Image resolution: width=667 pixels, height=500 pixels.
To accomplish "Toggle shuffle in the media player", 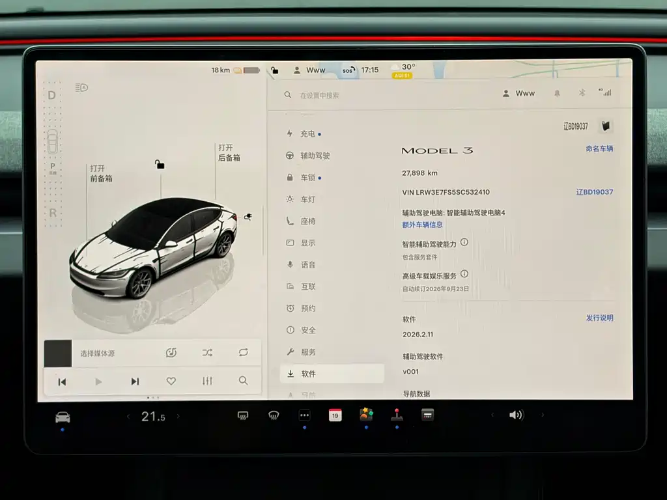I will (207, 352).
